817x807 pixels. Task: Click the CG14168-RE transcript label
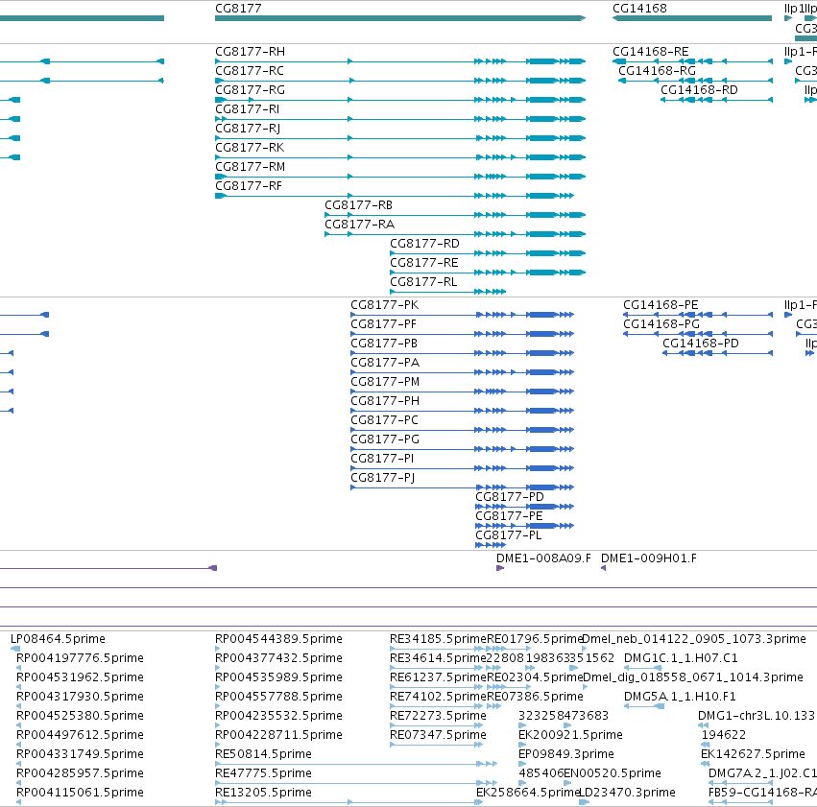(x=651, y=52)
